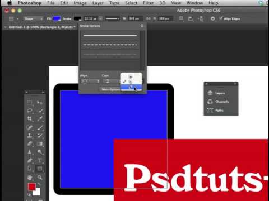The width and height of the screenshot is (269, 201).
Task: Open path operations in options bar
Action: (x=181, y=18)
